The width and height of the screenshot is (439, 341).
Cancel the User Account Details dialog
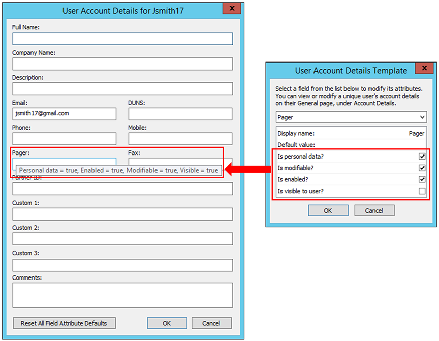pyautogui.click(x=211, y=323)
